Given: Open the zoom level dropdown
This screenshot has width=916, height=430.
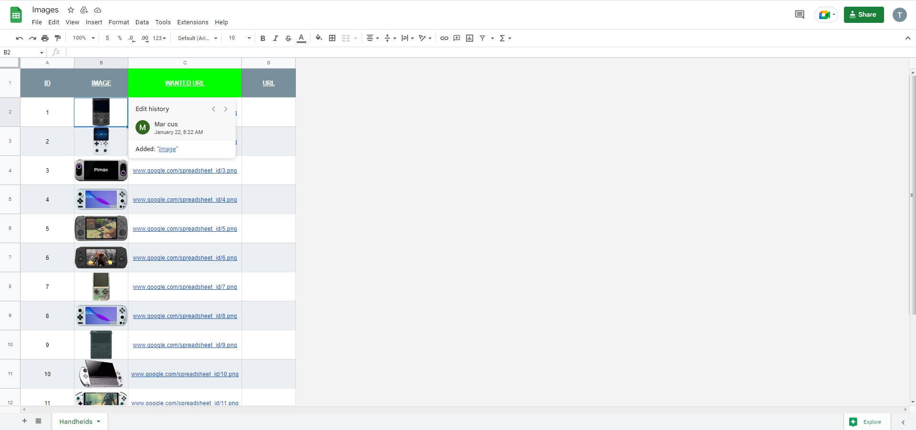Looking at the screenshot, I should (x=84, y=38).
